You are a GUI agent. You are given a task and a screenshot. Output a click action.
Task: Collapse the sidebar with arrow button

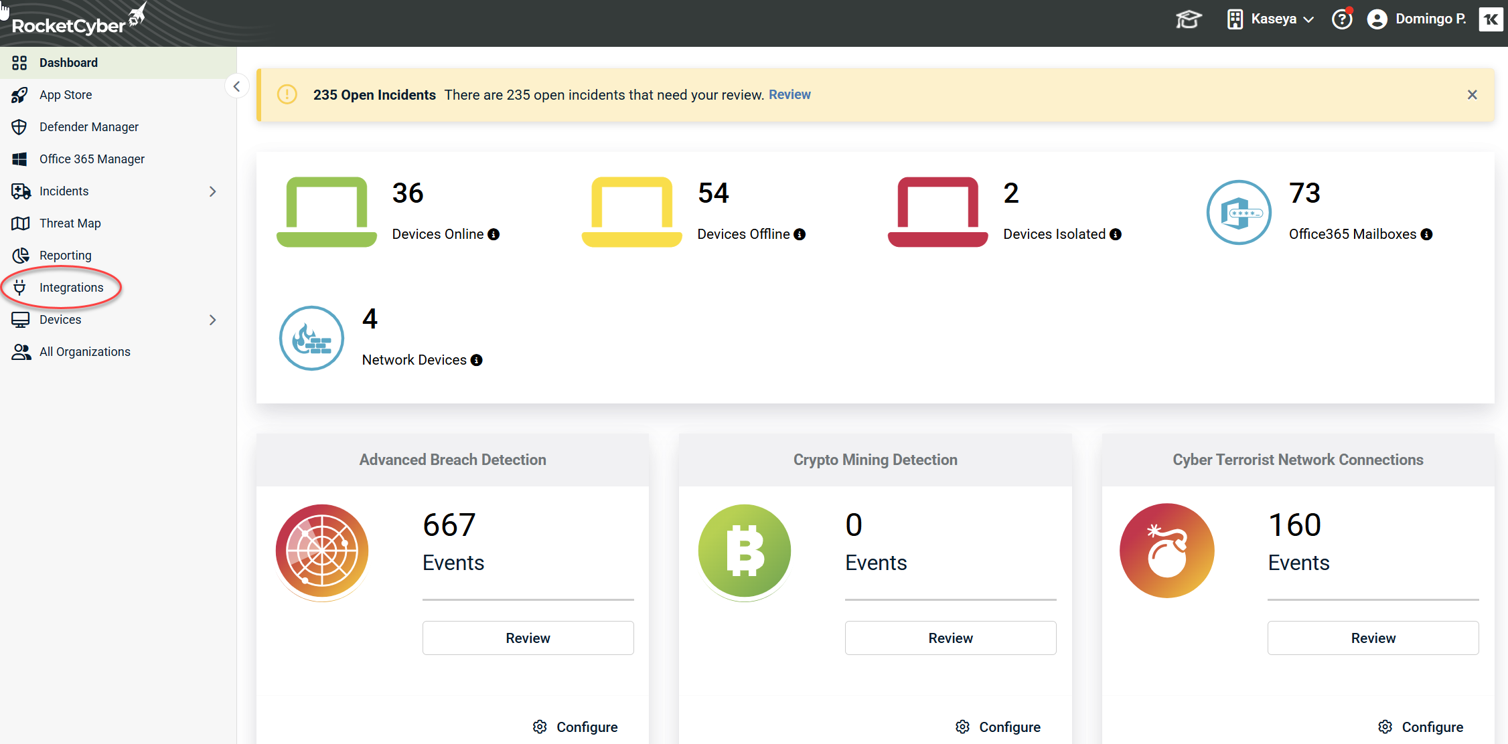(x=236, y=86)
